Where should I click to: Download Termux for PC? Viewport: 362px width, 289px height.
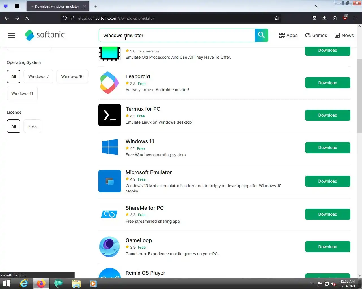click(327, 115)
